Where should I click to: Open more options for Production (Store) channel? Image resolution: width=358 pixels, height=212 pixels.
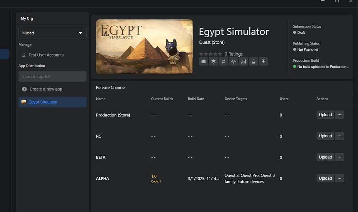point(339,115)
